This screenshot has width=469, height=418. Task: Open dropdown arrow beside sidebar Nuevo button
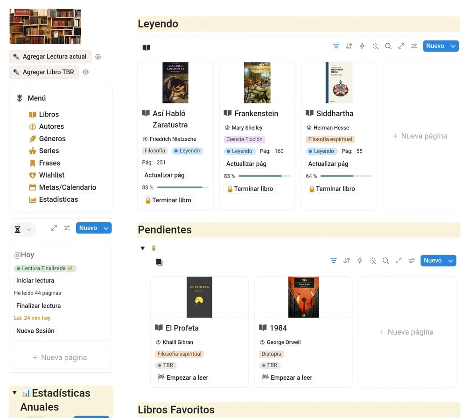pos(106,228)
